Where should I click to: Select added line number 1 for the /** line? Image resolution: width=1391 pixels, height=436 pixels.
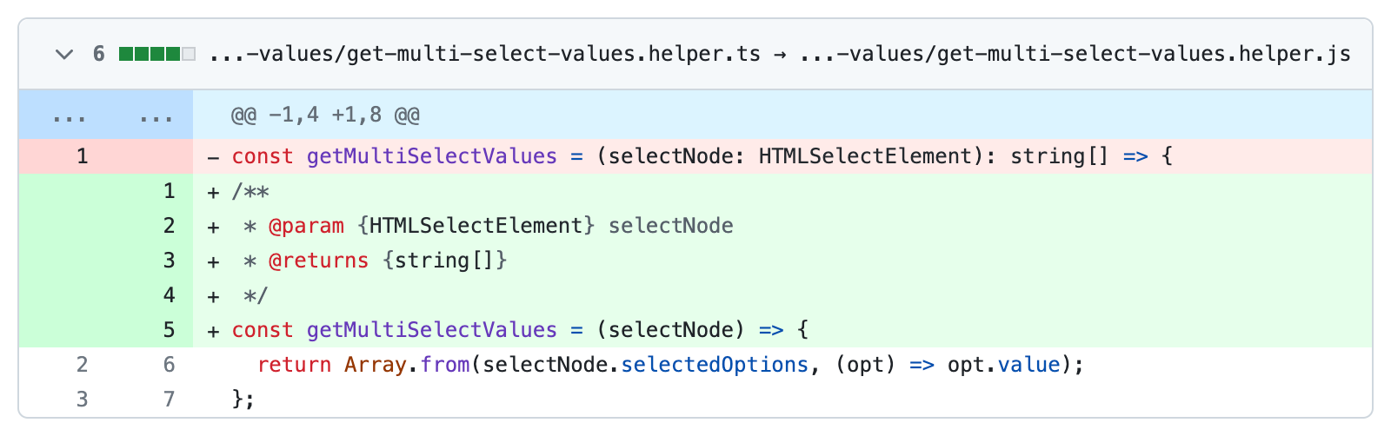[169, 191]
